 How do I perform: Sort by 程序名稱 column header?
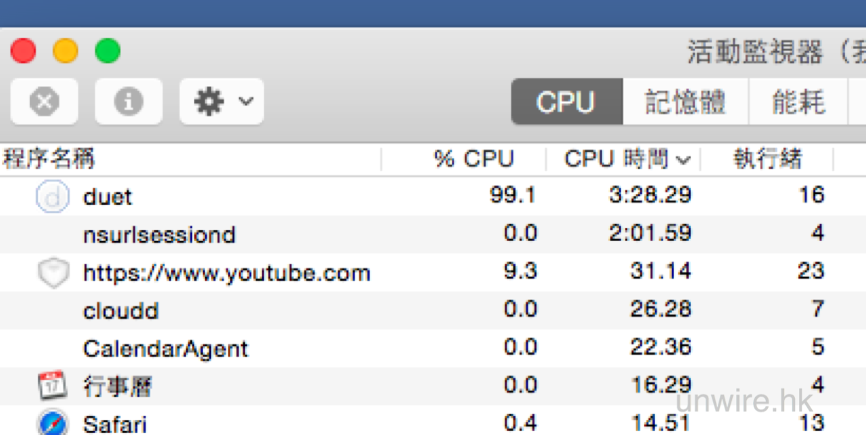point(49,160)
